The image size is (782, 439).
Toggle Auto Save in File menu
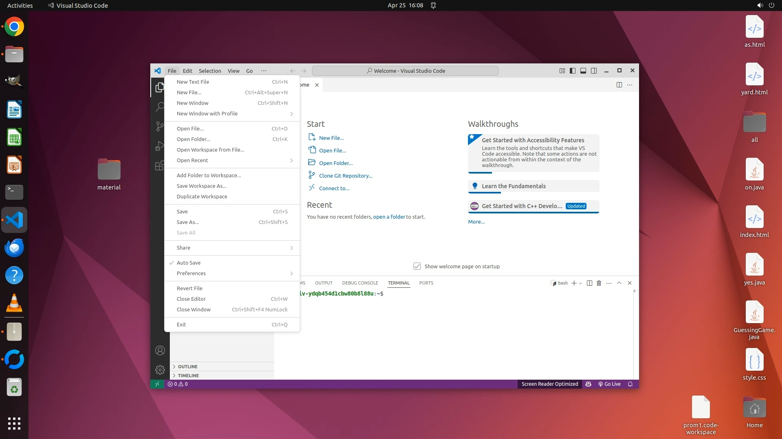(189, 263)
